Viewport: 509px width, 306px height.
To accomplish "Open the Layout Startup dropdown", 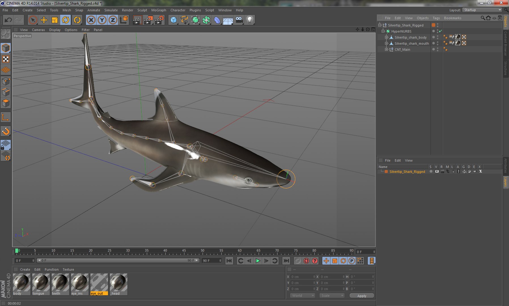I will coord(482,10).
